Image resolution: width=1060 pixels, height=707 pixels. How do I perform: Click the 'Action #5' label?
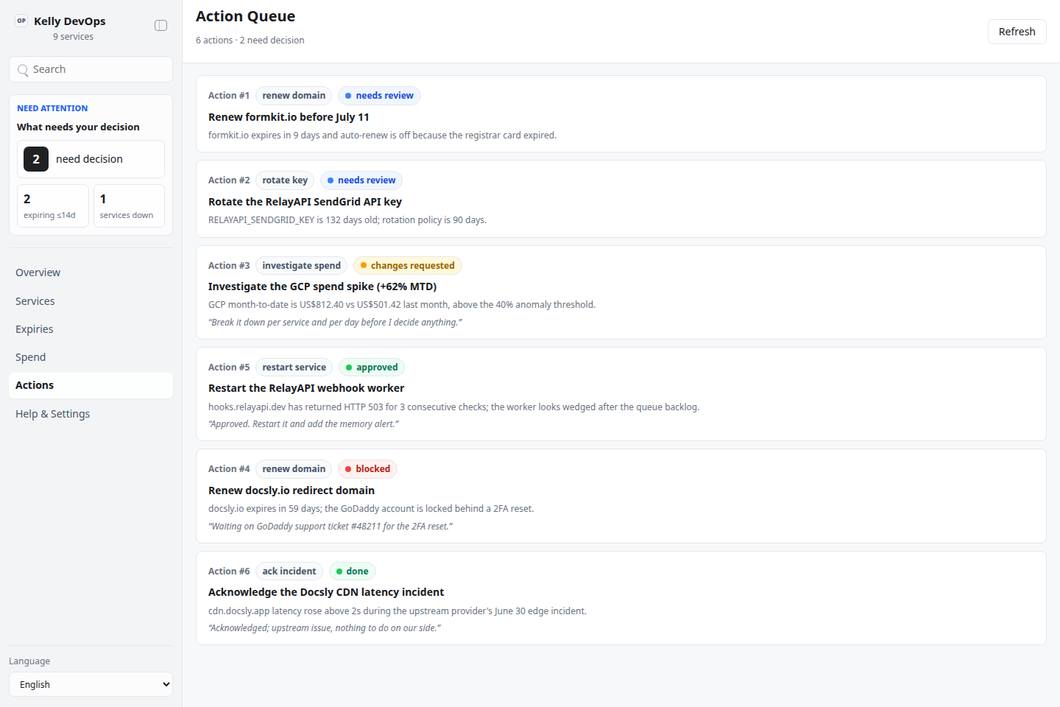[229, 367]
